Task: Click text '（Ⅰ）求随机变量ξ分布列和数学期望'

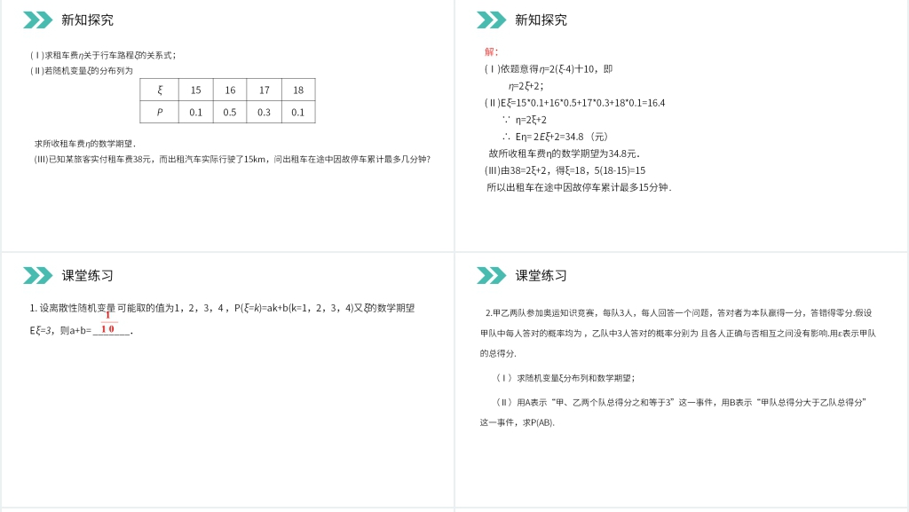Action: (x=564, y=378)
